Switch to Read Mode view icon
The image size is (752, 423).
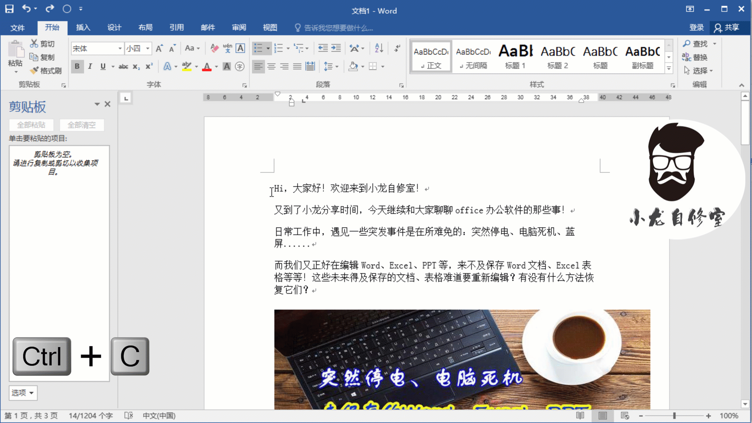pyautogui.click(x=580, y=416)
